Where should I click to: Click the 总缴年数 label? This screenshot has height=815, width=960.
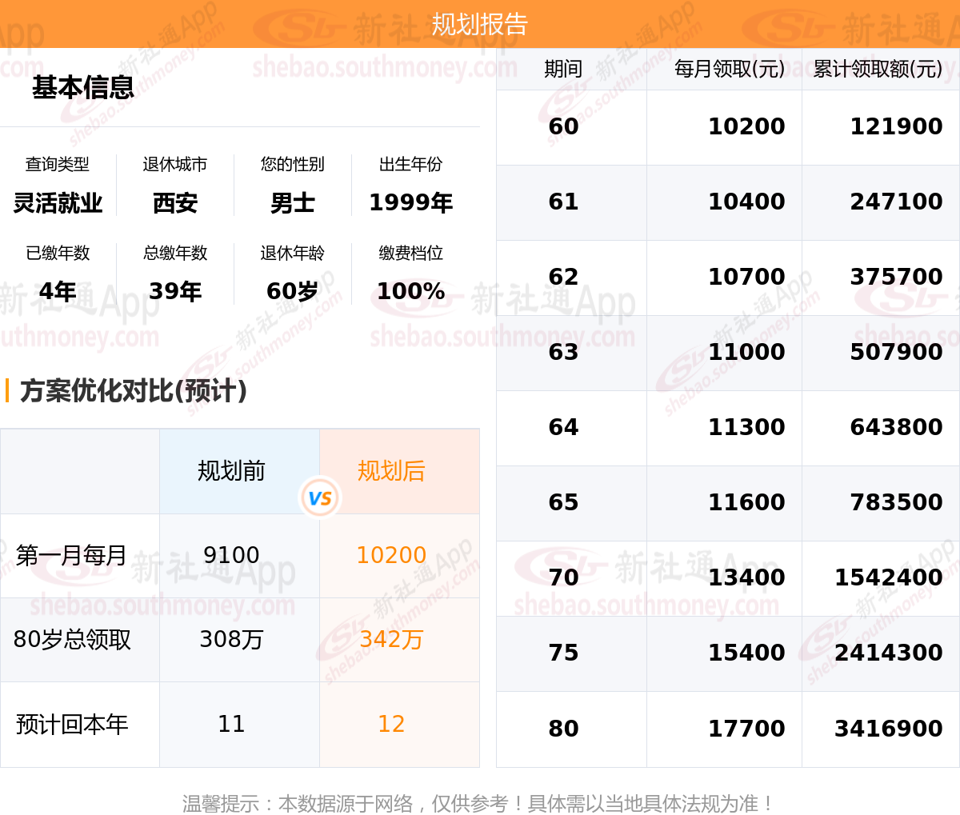tap(175, 253)
